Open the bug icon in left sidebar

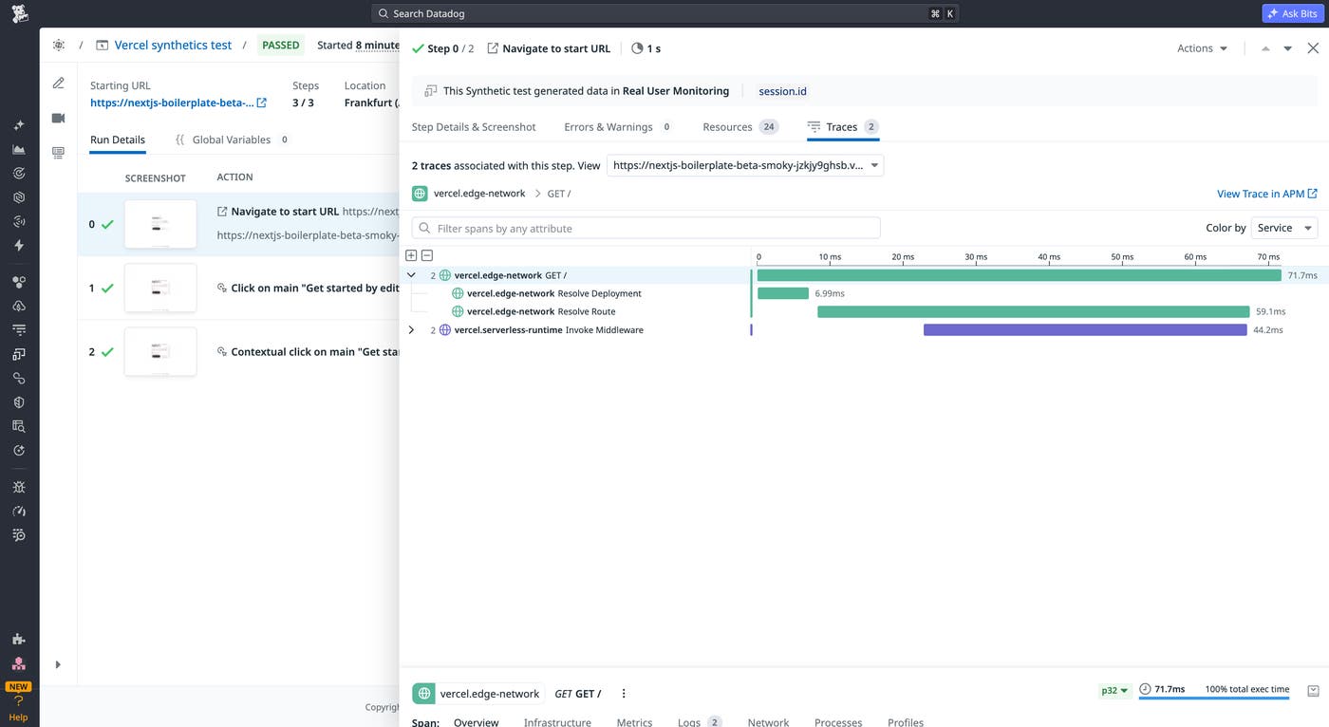(19, 487)
